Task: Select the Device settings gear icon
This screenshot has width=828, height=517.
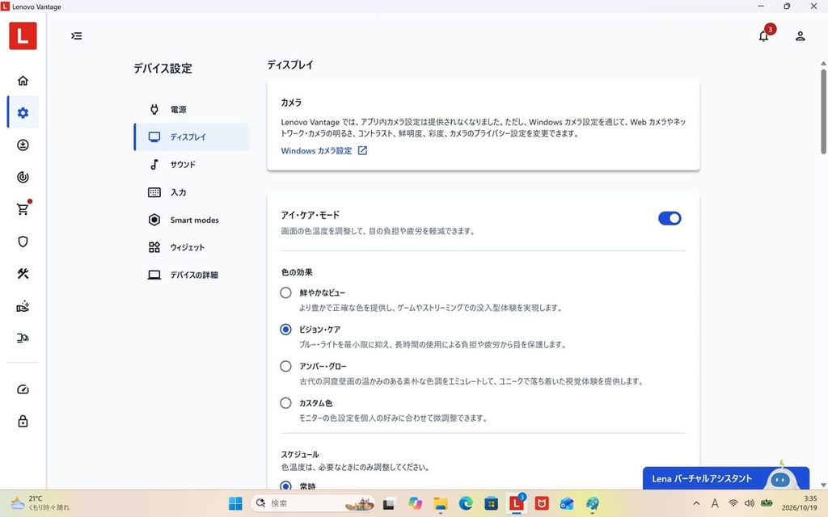Action: [23, 112]
